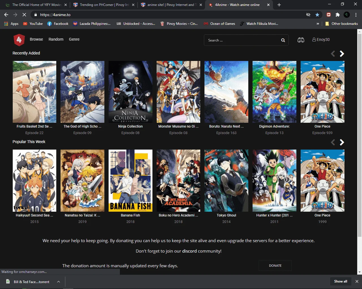This screenshot has width=362, height=289.
Task: Open Tokyo Ghoul poster
Action: coord(226,181)
